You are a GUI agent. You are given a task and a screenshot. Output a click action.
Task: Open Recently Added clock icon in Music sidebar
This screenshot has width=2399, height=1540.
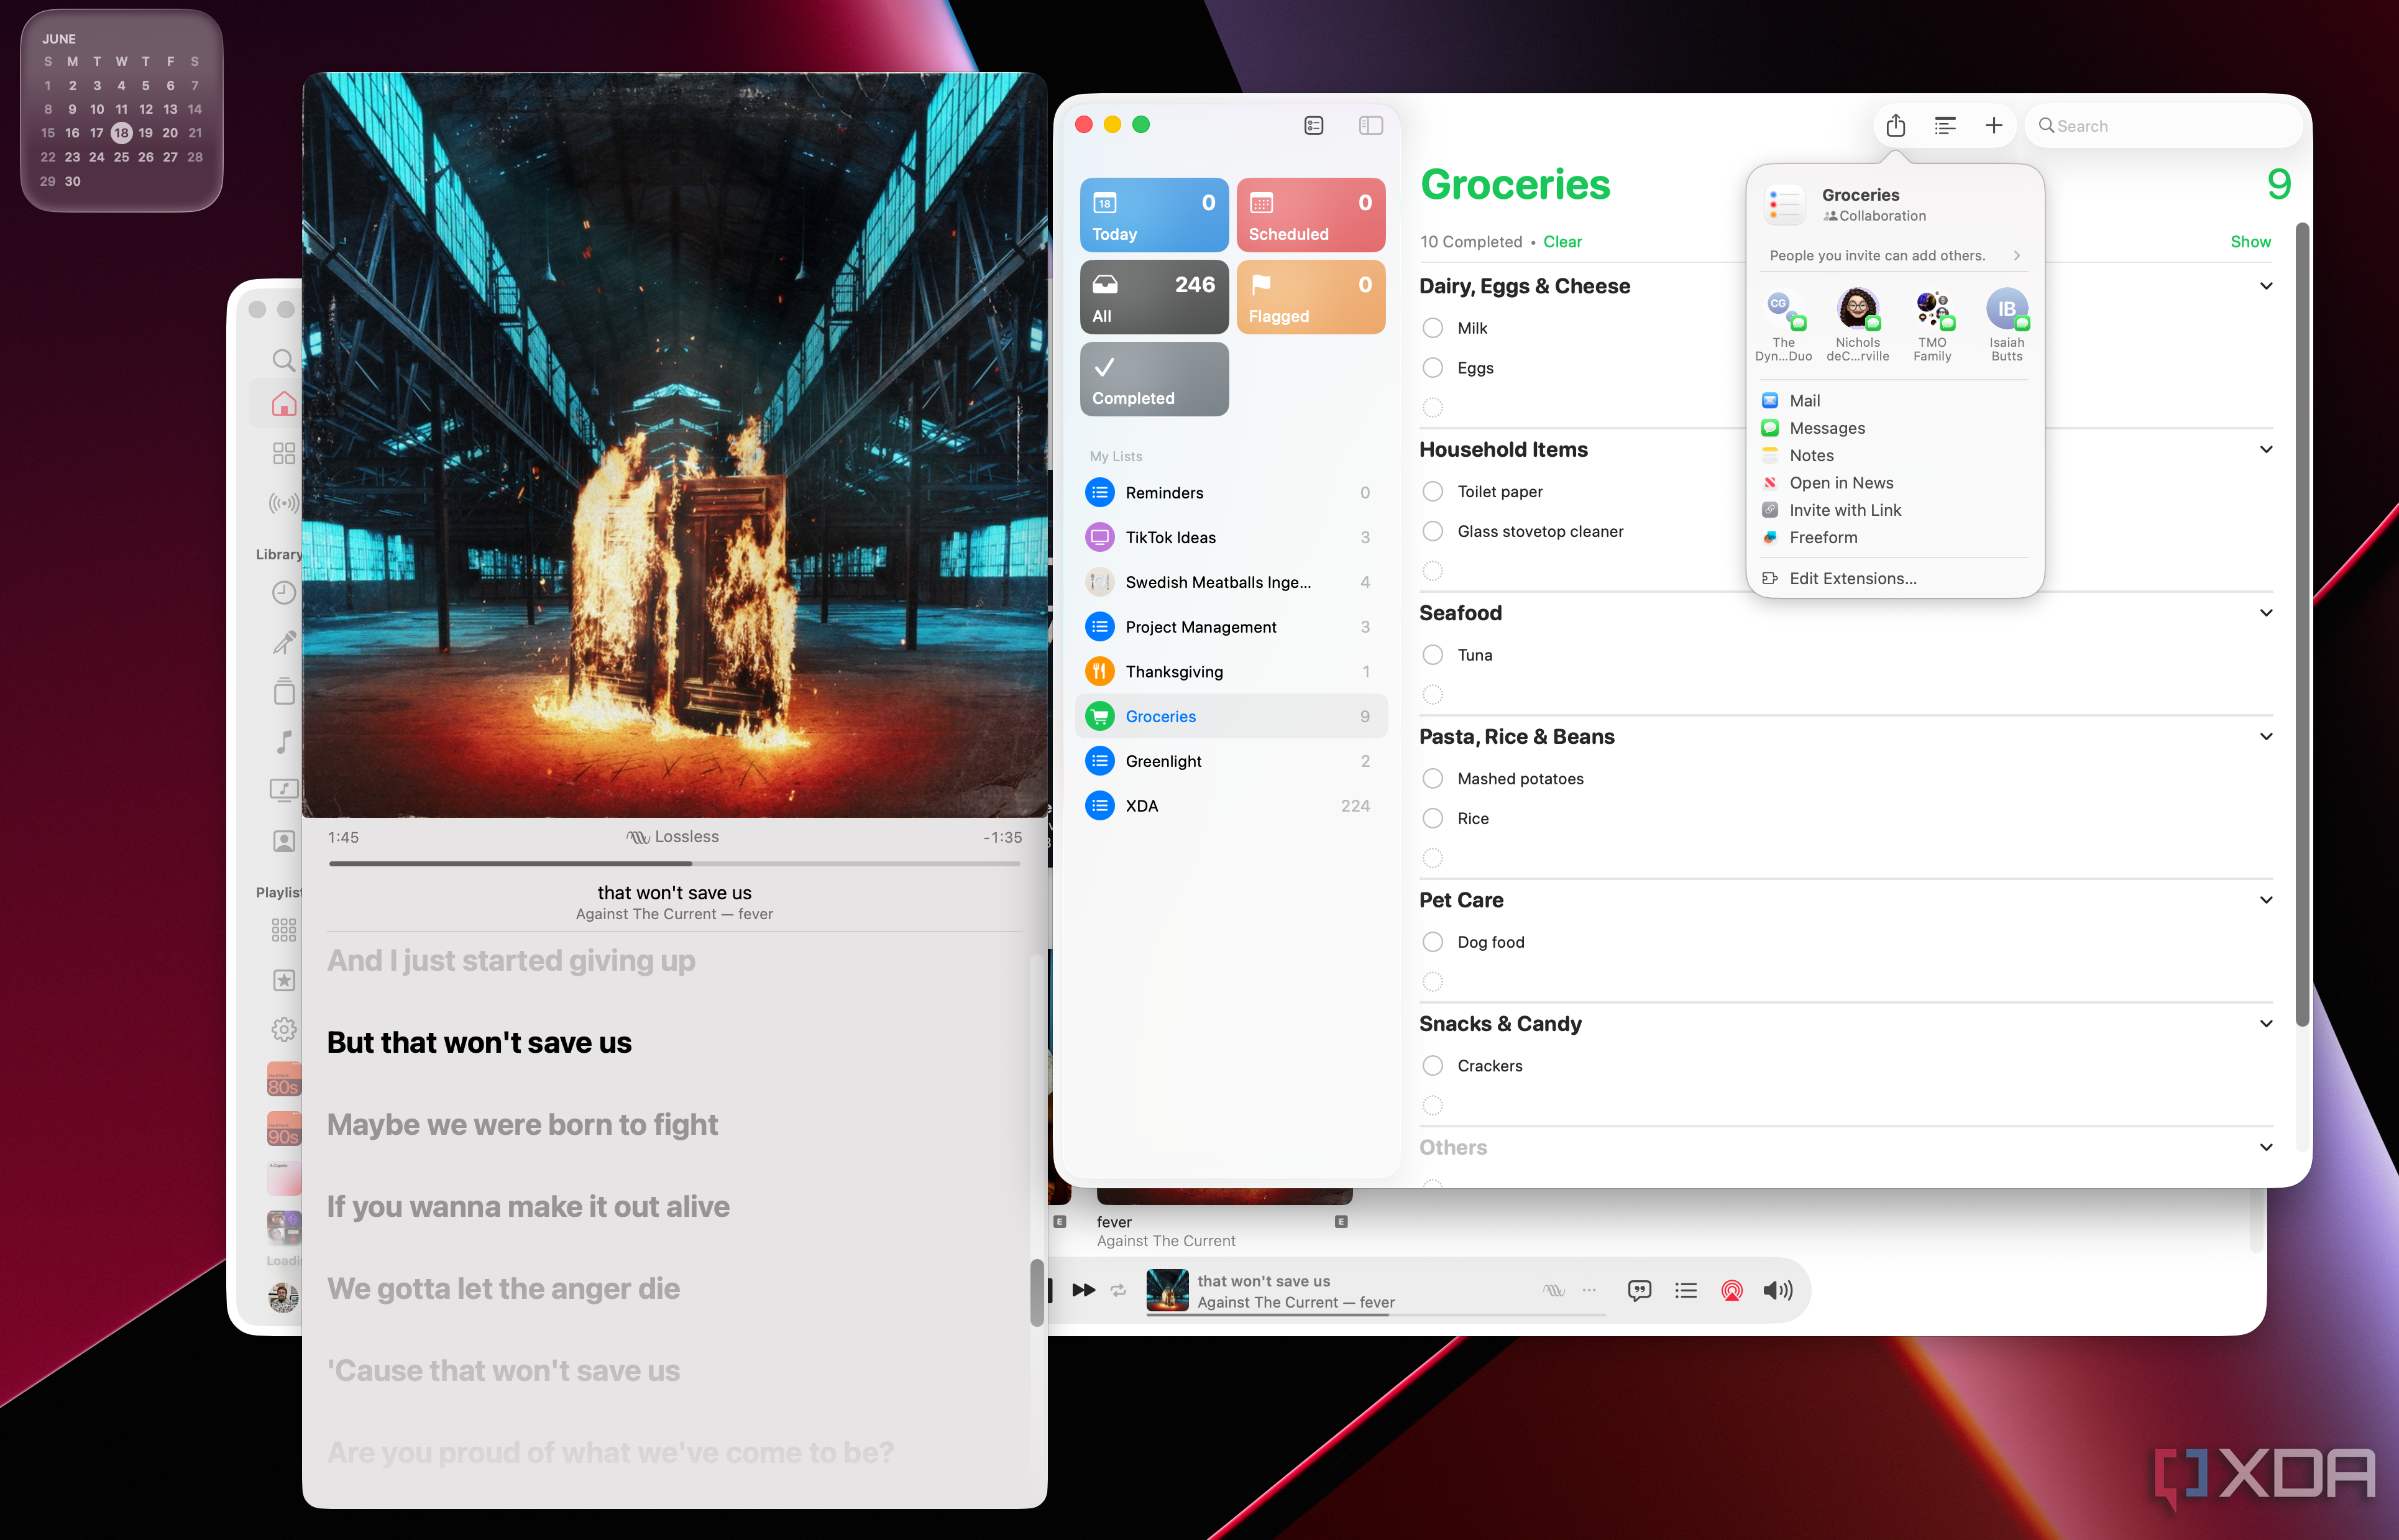284,593
